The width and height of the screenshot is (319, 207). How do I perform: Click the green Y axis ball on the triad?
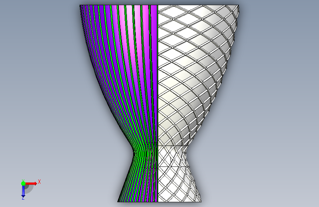coord(23,183)
